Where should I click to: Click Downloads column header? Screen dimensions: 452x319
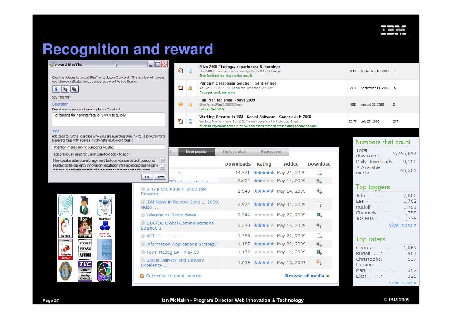[x=238, y=164]
